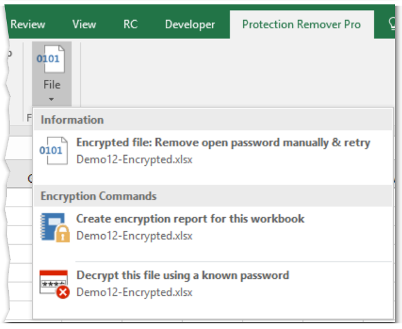This screenshot has height=329, width=402.
Task: Expand the File button dropdown arrow
Action: tap(52, 99)
